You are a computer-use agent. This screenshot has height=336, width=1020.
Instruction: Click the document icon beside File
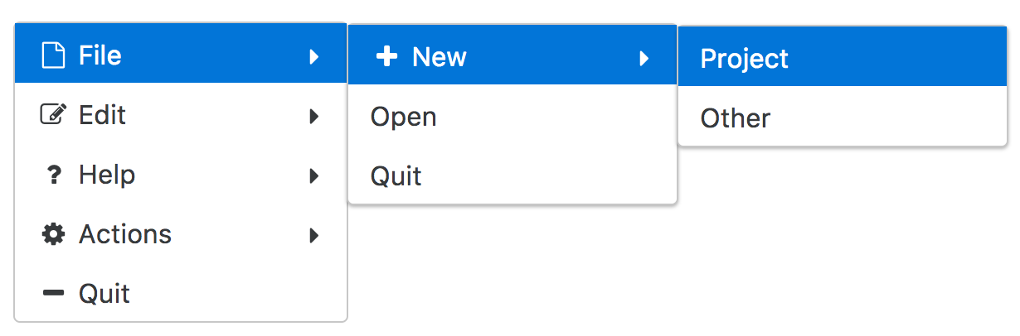click(x=53, y=55)
